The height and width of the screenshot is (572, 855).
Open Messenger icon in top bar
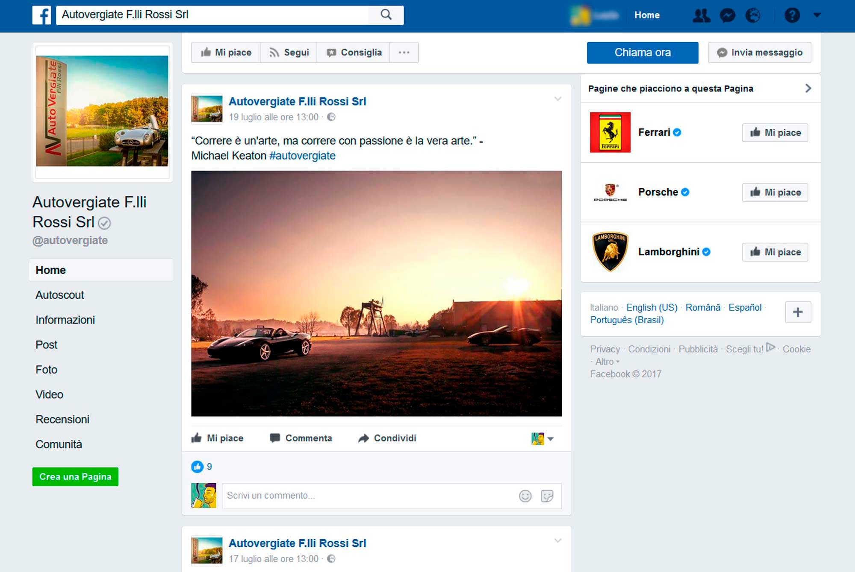727,15
